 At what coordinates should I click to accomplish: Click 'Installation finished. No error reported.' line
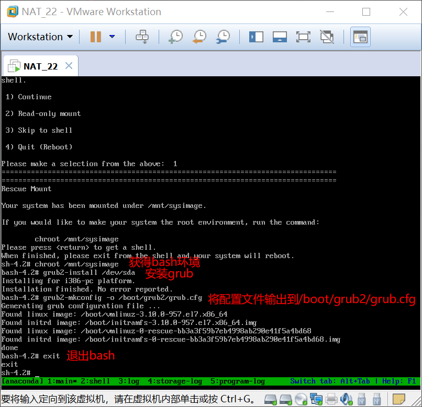[87, 289]
